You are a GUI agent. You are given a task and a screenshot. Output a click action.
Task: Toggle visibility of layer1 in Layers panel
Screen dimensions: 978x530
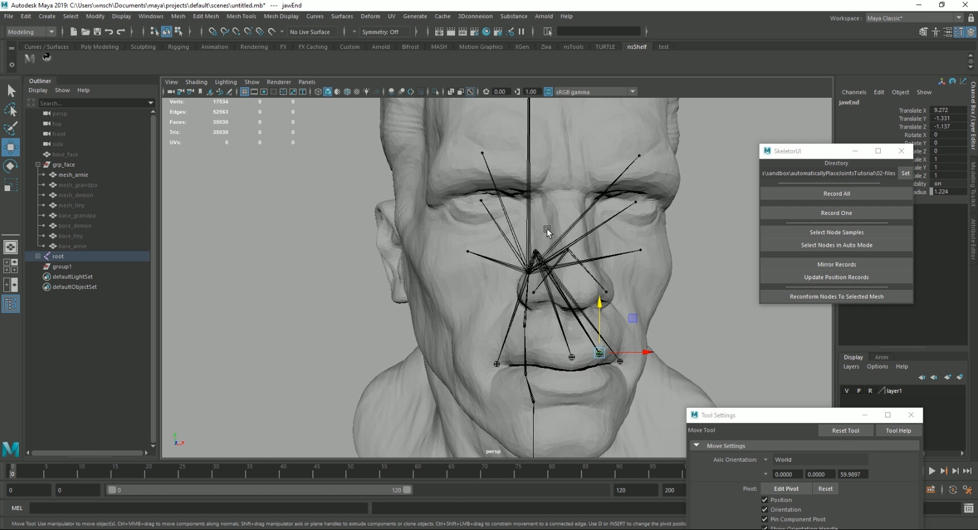848,391
